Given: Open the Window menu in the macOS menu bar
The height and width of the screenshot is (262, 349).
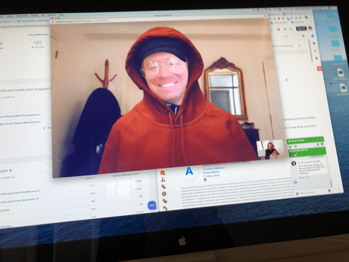Looking at the screenshot, I should [x=52, y=15].
